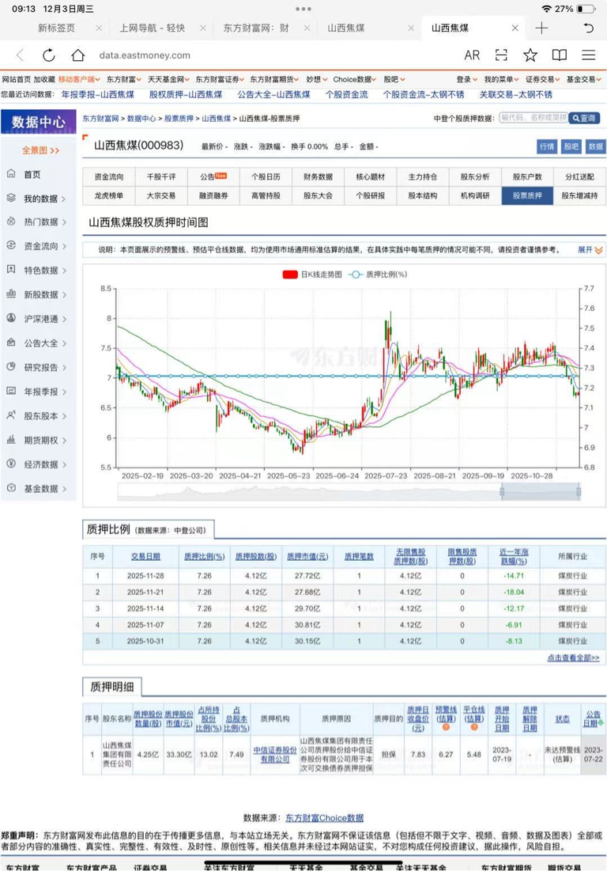Image resolution: width=607 pixels, height=871 pixels.
Task: Open 东方财富Choice数据 source link
Action: tap(325, 818)
